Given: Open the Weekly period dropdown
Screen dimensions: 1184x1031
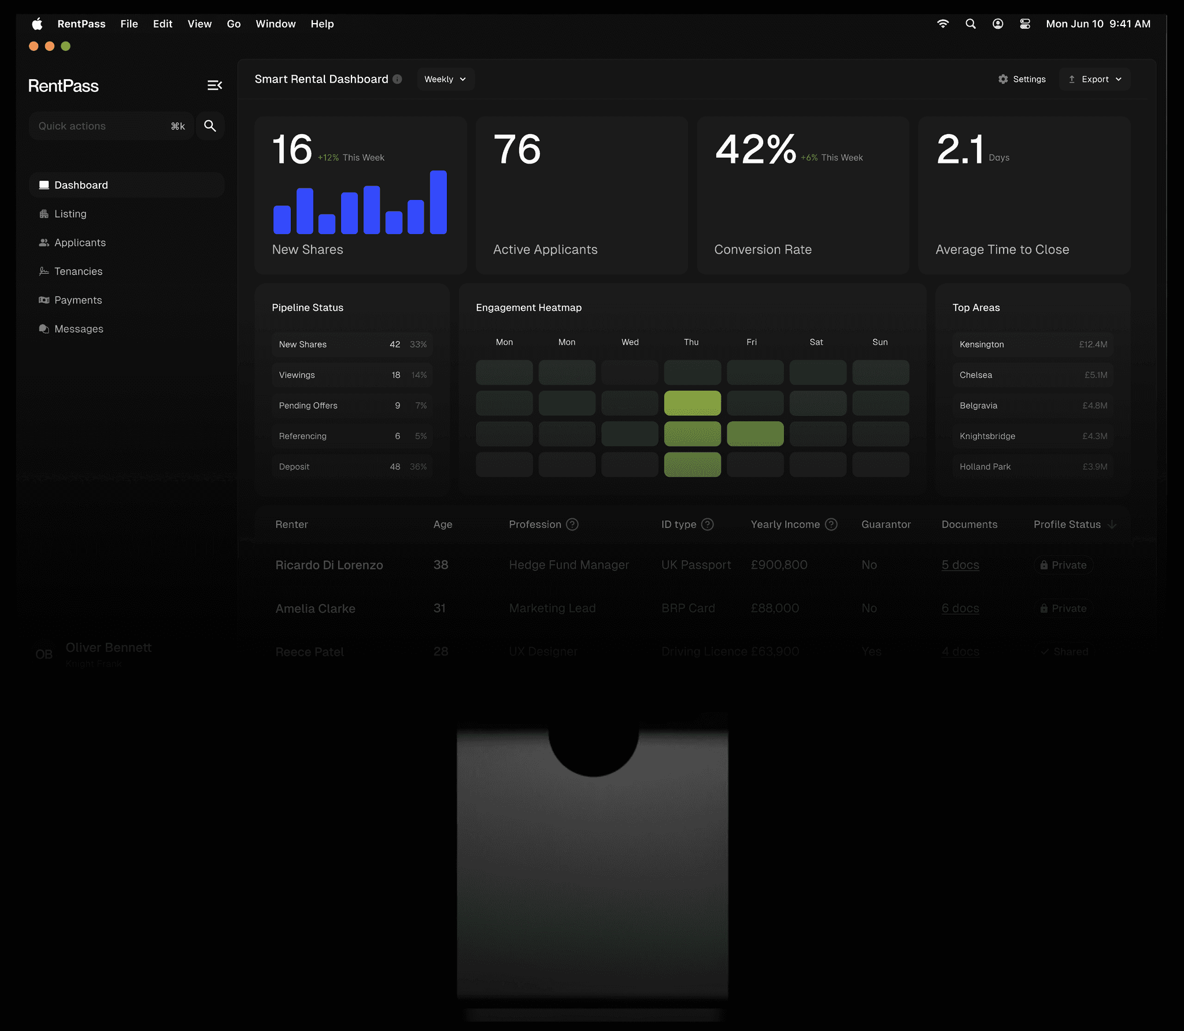Looking at the screenshot, I should (445, 79).
